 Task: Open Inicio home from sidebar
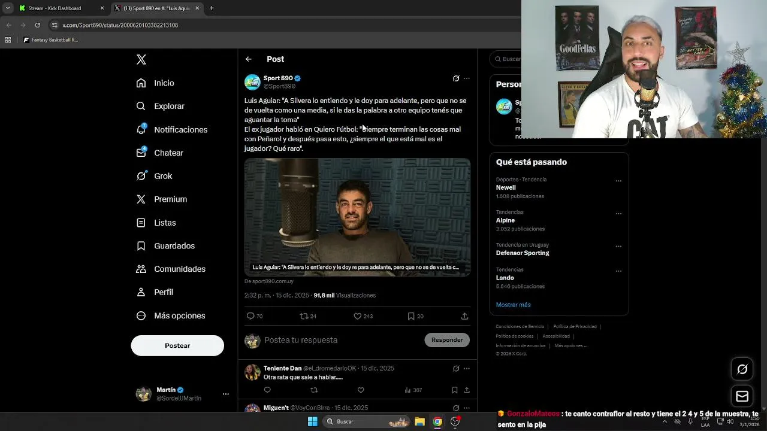click(155, 83)
